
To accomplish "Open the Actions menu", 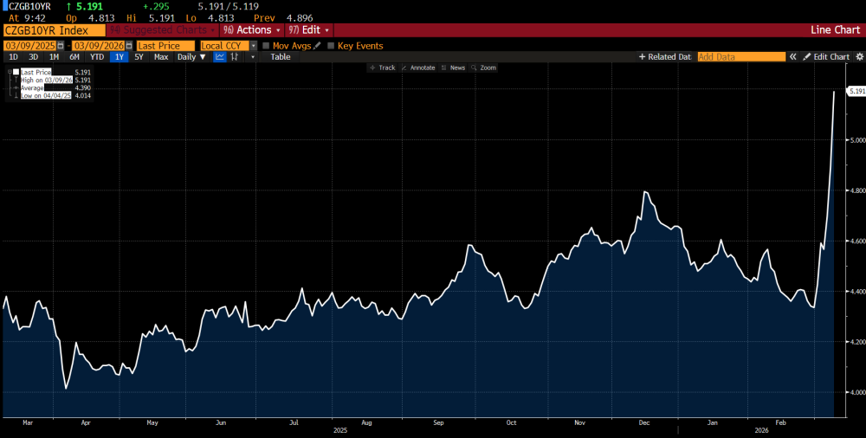I will point(252,30).
